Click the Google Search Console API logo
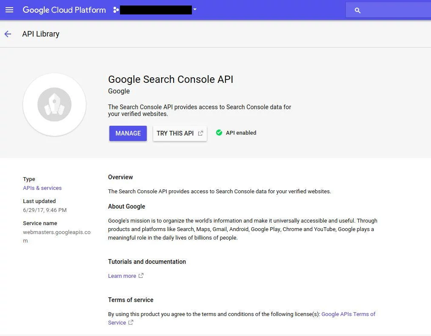Image resolution: width=431 pixels, height=336 pixels. 54,104
